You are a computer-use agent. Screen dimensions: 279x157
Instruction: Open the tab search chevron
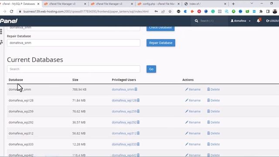click(252, 3)
